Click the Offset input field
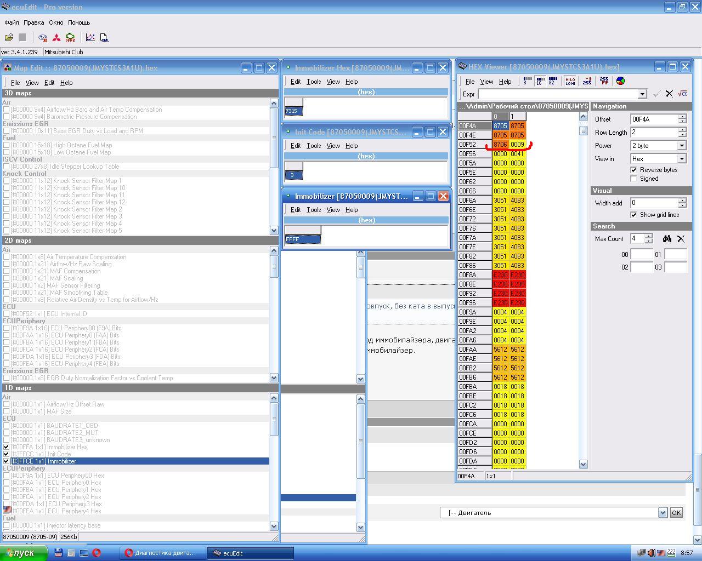Viewport: 702px width, 561px height. 654,119
